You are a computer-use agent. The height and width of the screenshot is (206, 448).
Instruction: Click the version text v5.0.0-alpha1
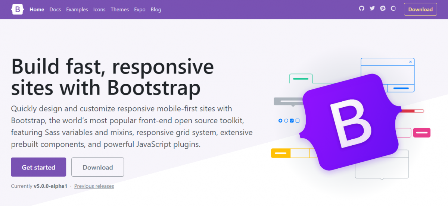point(50,186)
